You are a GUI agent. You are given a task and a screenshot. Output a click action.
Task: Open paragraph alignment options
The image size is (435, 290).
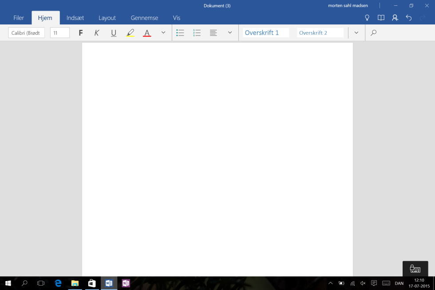click(x=214, y=33)
